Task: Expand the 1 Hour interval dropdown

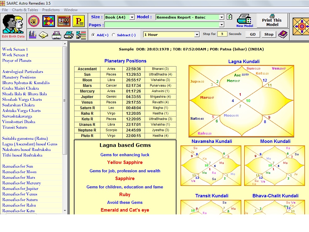Action: (197, 35)
